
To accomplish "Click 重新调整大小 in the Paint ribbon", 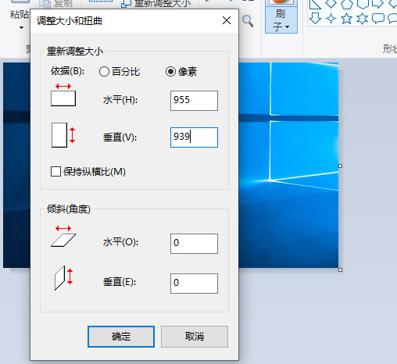I will point(156,4).
